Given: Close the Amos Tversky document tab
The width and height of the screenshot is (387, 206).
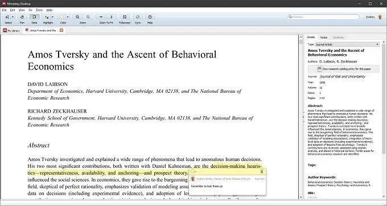Looking at the screenshot, I should pyautogui.click(x=61, y=30).
